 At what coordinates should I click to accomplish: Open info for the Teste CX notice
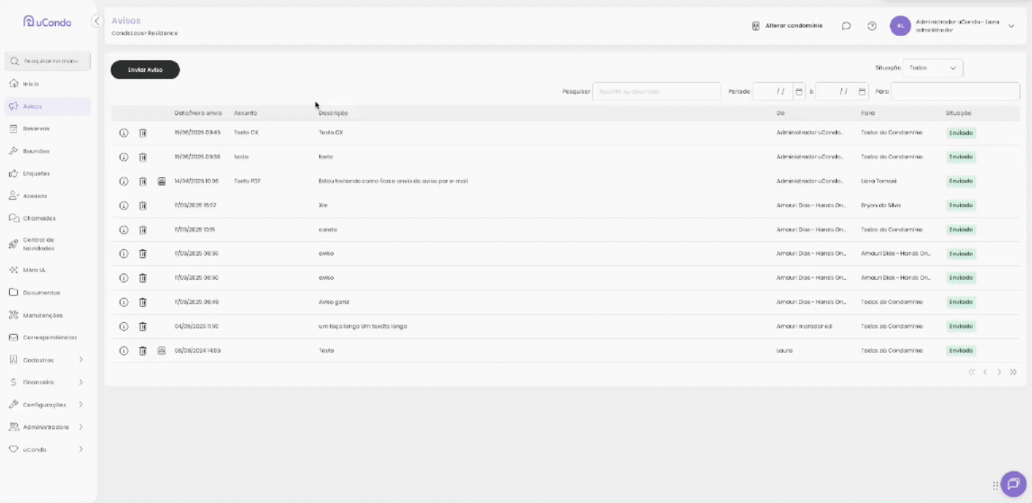tap(123, 133)
